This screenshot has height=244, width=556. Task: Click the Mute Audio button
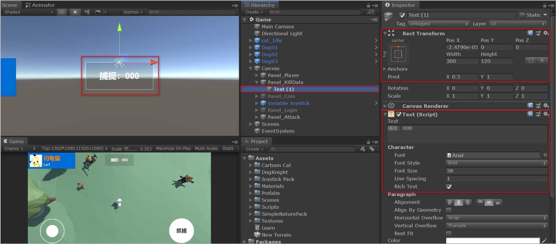[x=206, y=149]
